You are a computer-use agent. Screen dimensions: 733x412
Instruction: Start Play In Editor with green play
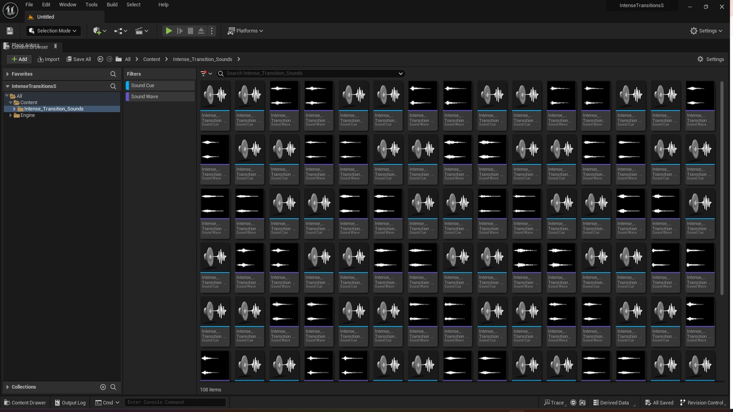click(x=168, y=31)
